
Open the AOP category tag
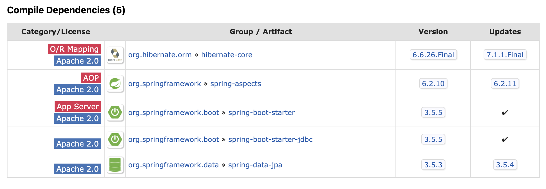[91, 78]
